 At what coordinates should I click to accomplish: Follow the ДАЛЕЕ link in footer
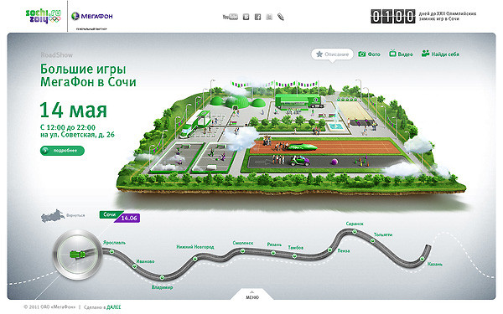114,307
